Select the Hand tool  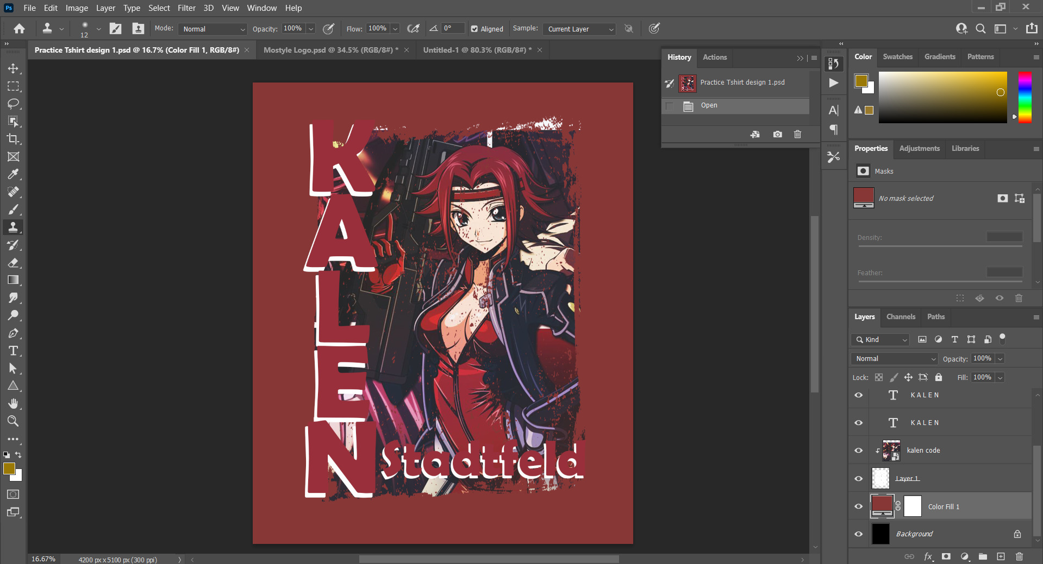13,403
